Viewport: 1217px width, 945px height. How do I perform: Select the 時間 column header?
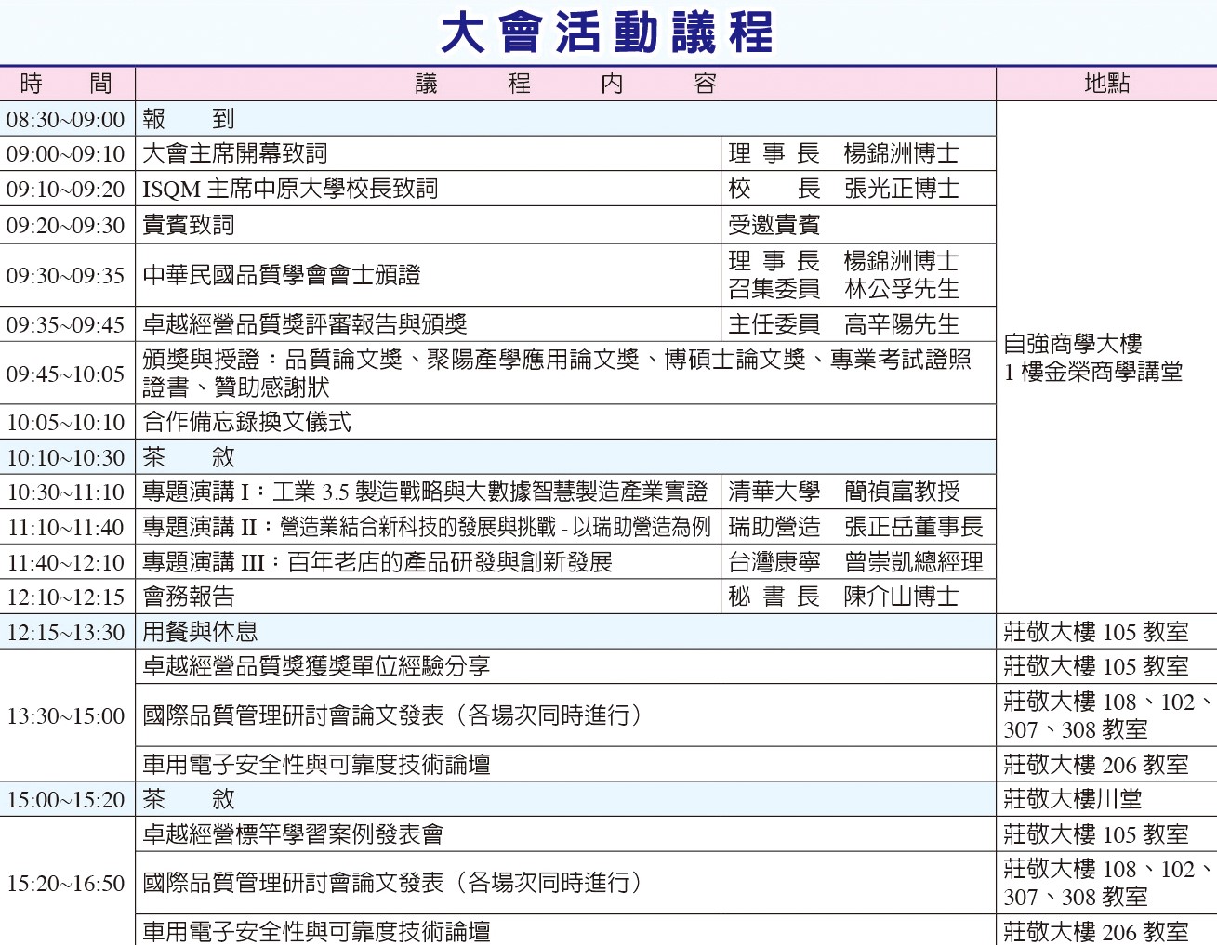pos(67,84)
